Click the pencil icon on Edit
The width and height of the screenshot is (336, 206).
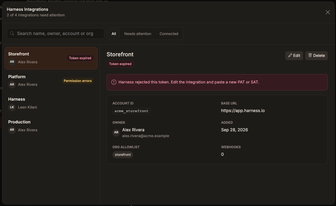pos(290,55)
